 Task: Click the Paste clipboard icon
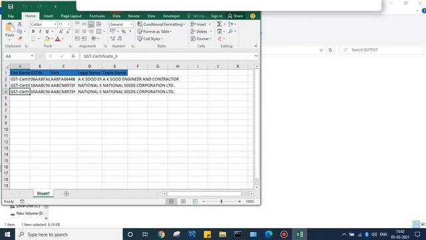point(10,27)
